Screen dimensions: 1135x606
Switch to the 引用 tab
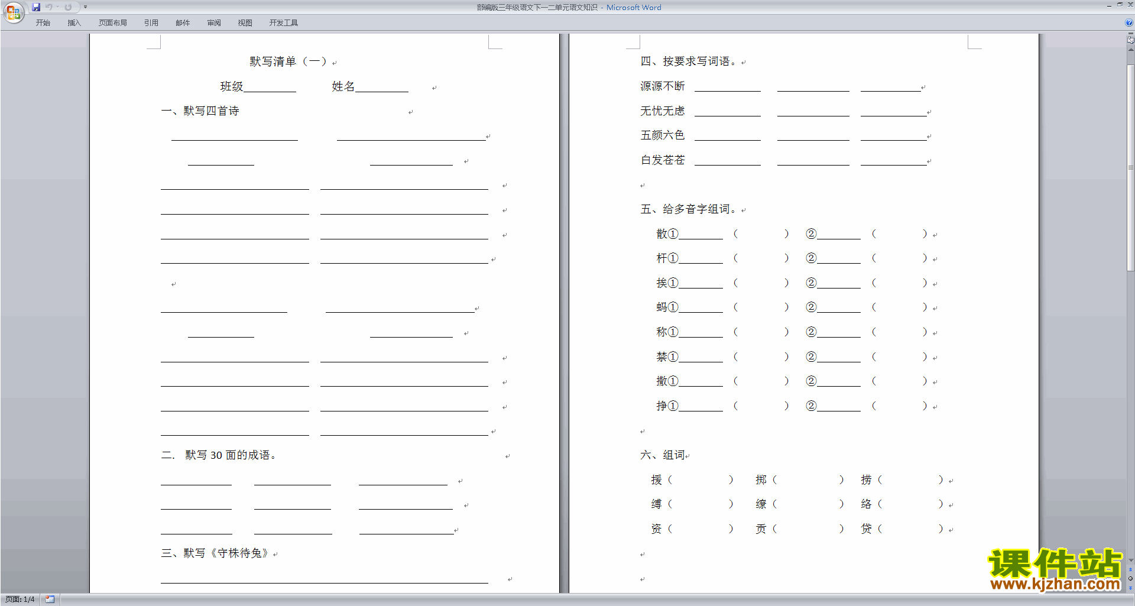pyautogui.click(x=151, y=23)
